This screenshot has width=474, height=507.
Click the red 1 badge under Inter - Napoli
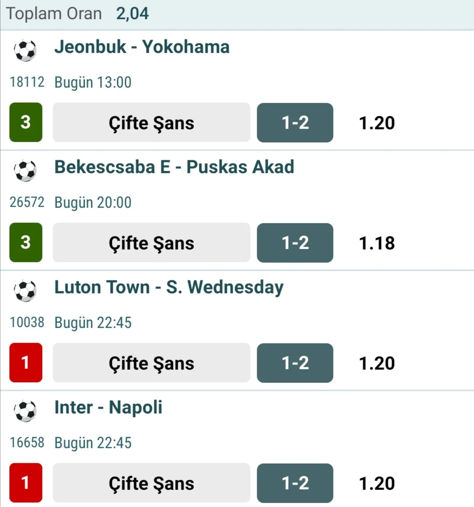point(26,483)
